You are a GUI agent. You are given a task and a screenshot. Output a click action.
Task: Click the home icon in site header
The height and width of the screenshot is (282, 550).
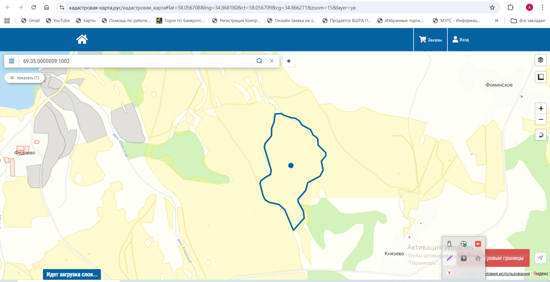(x=82, y=39)
